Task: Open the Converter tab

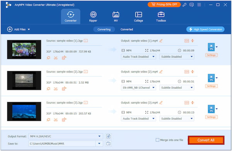Action: coord(71,17)
